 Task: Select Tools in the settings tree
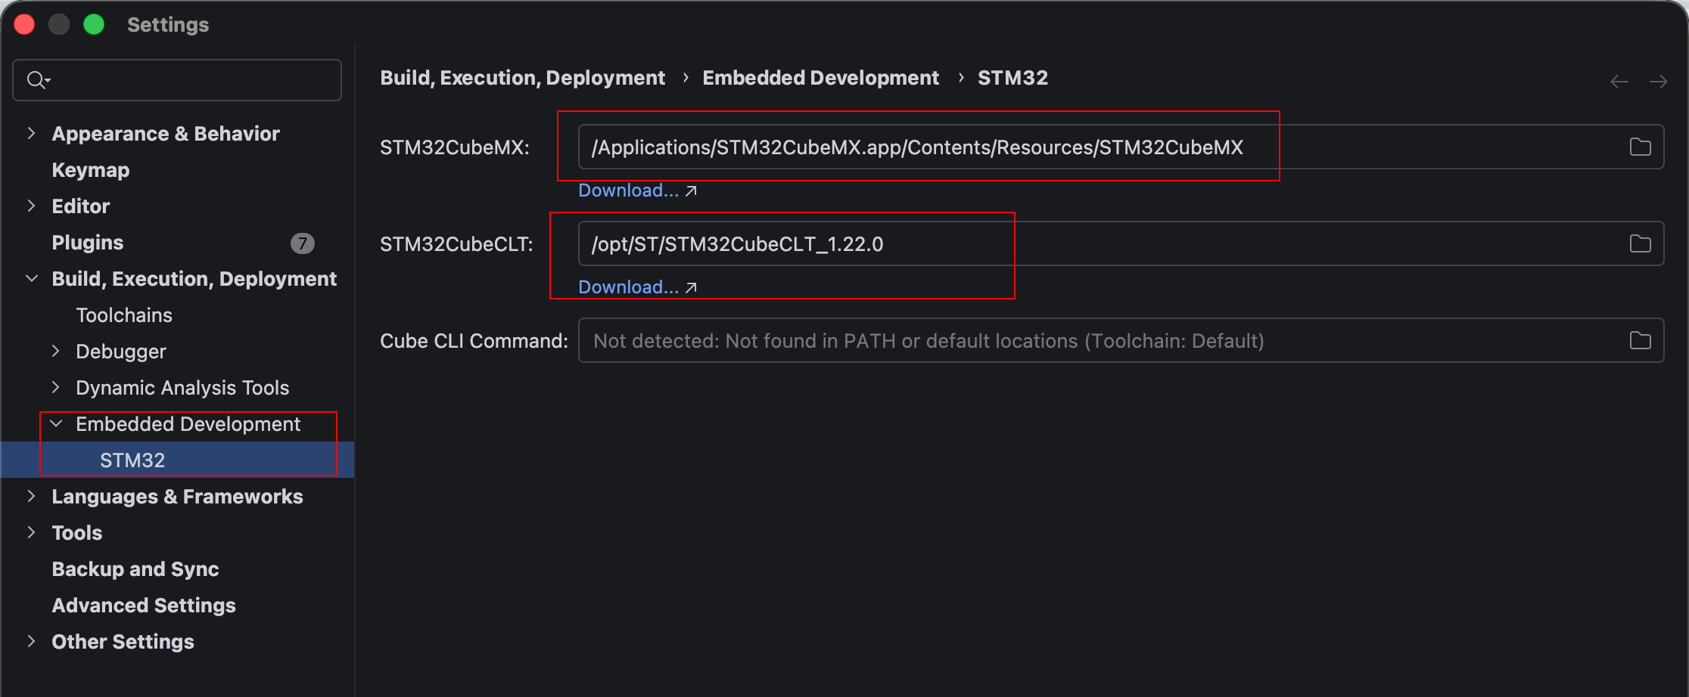click(77, 533)
